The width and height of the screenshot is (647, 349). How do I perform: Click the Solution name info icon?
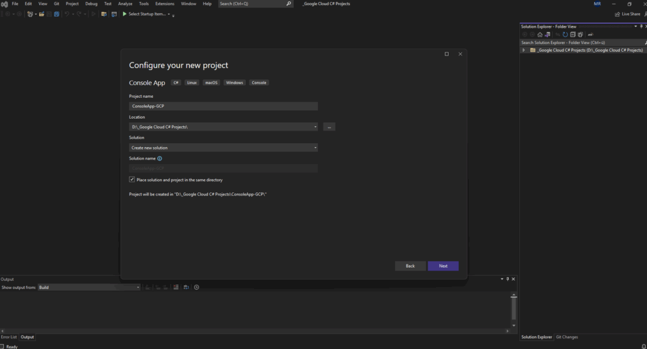point(159,159)
